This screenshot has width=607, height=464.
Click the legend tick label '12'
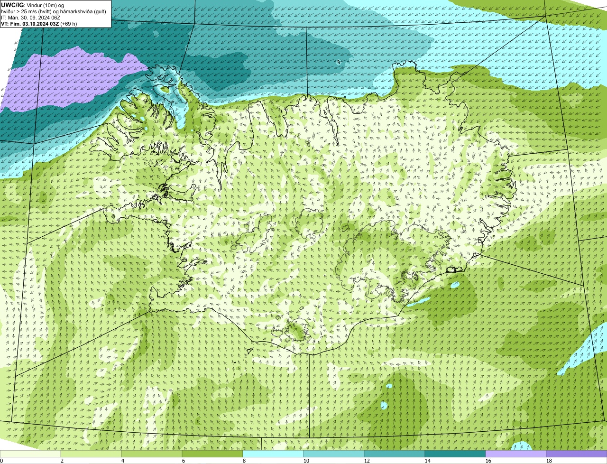(367, 461)
